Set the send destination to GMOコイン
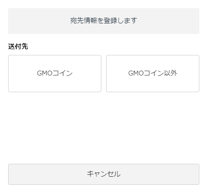 pyautogui.click(x=54, y=74)
